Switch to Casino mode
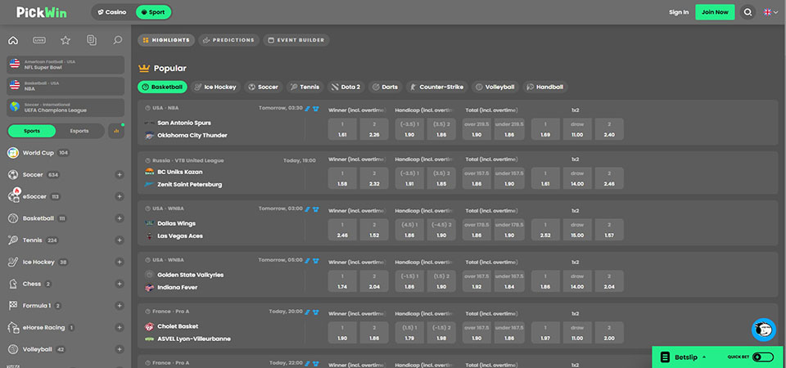Image resolution: width=786 pixels, height=368 pixels. [x=112, y=12]
